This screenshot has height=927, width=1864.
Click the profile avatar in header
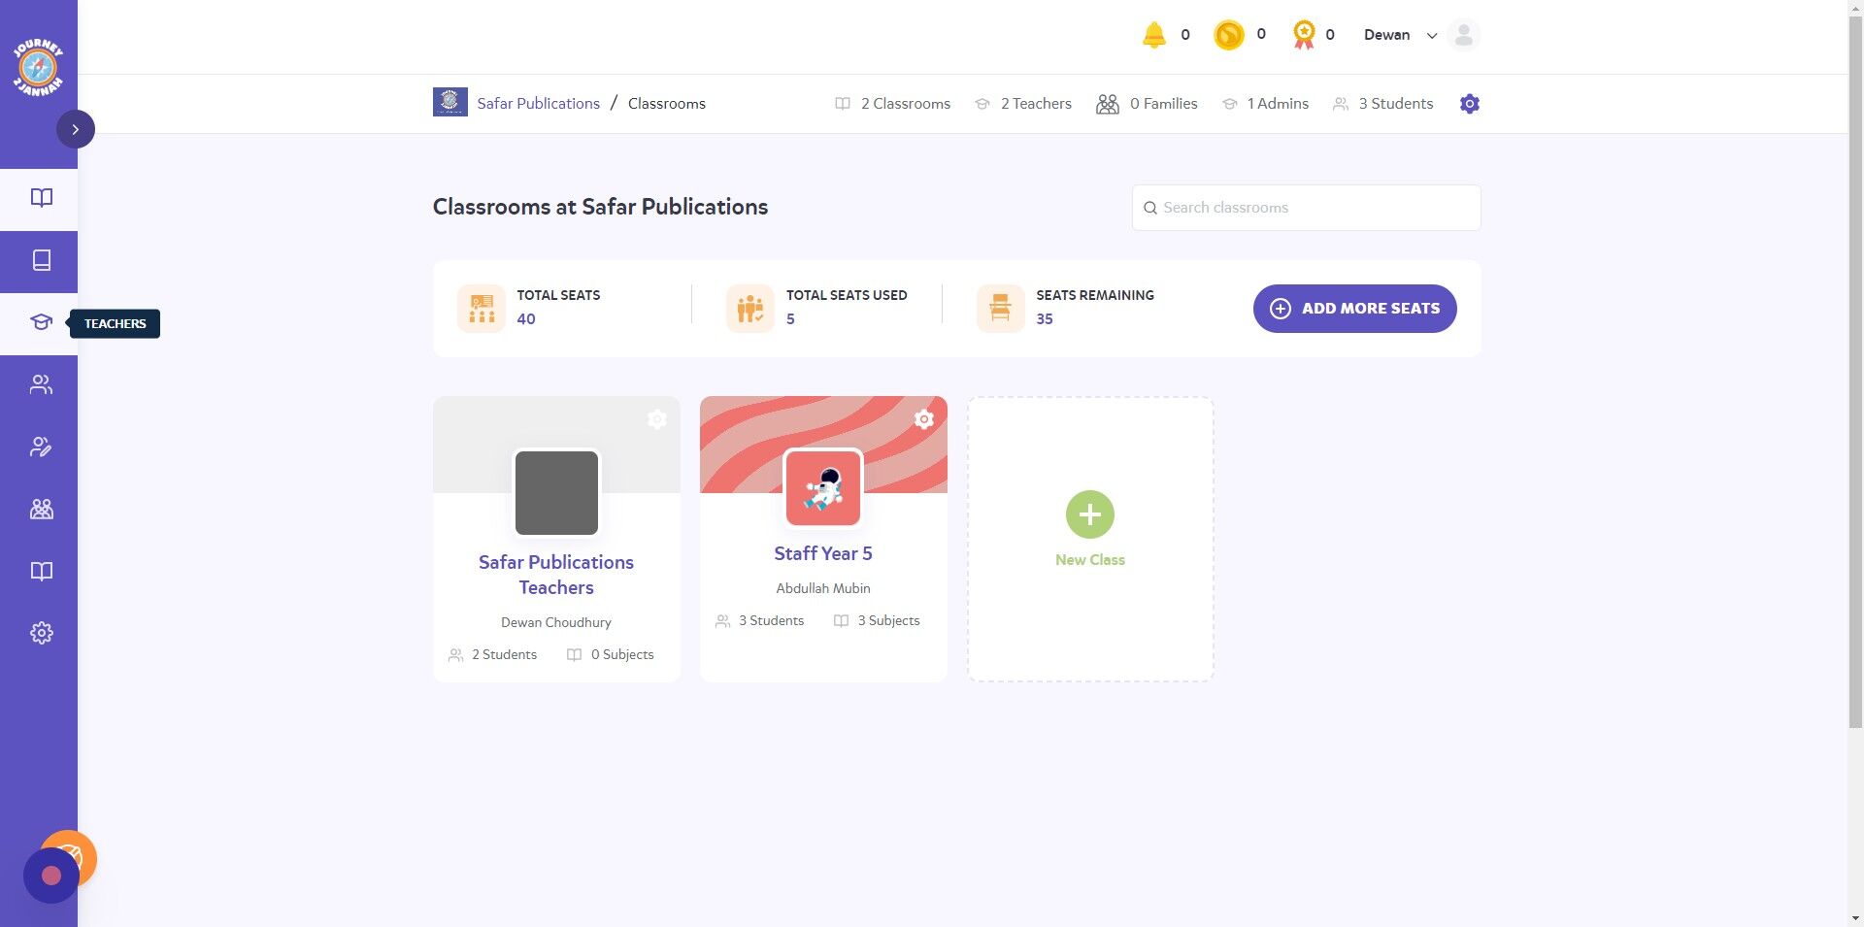point(1463,35)
